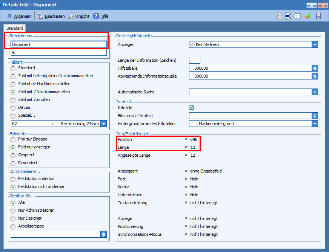
Task: Uncheck the Infofeld checkbox
Action: pos(191,108)
